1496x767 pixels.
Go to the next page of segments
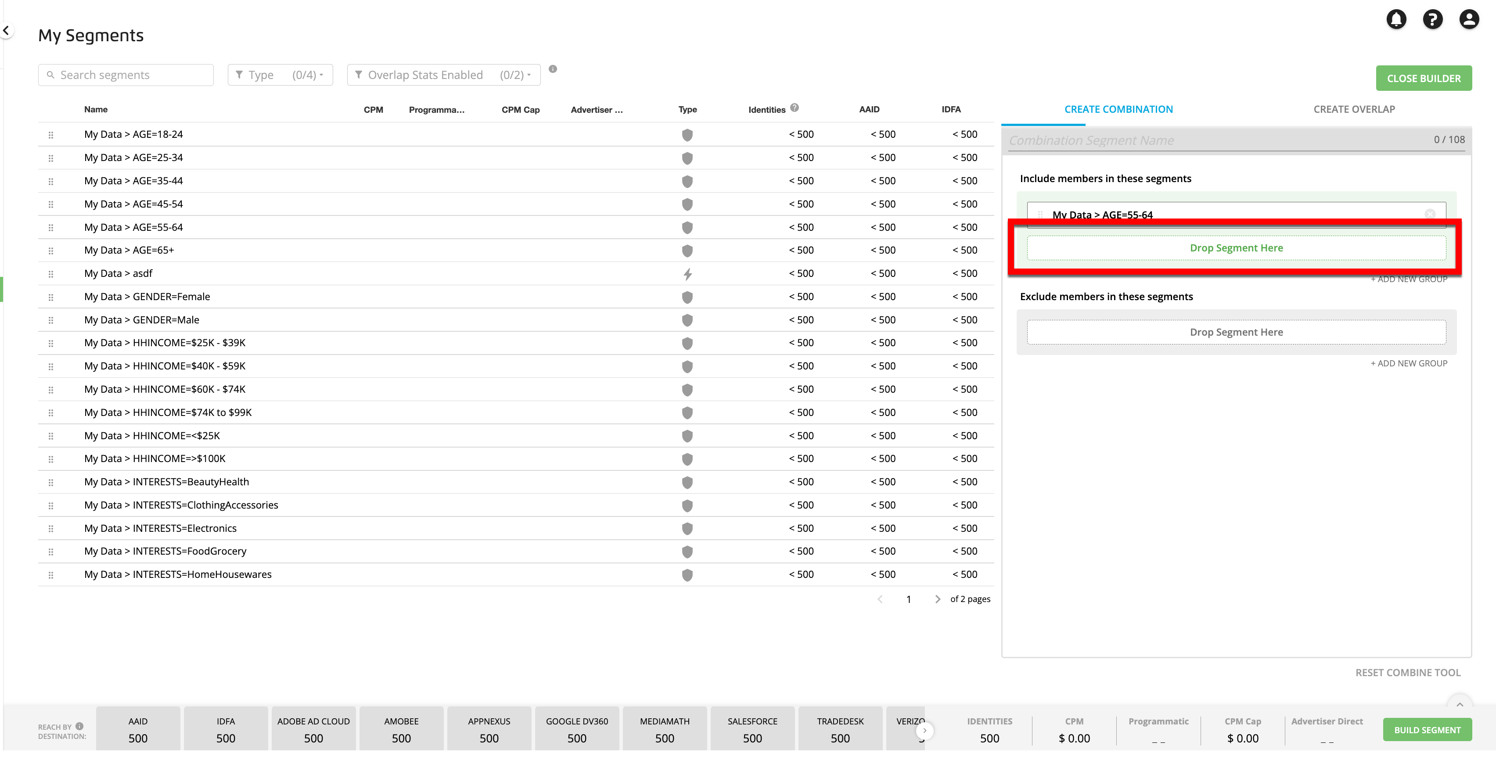(937, 599)
